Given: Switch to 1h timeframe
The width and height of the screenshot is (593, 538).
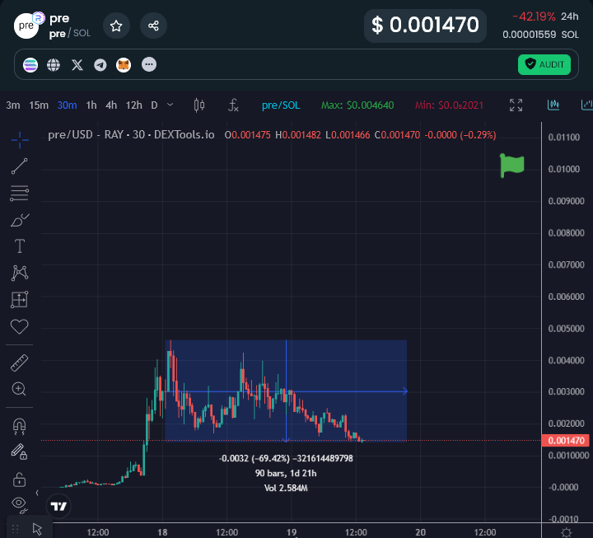Looking at the screenshot, I should pos(91,105).
